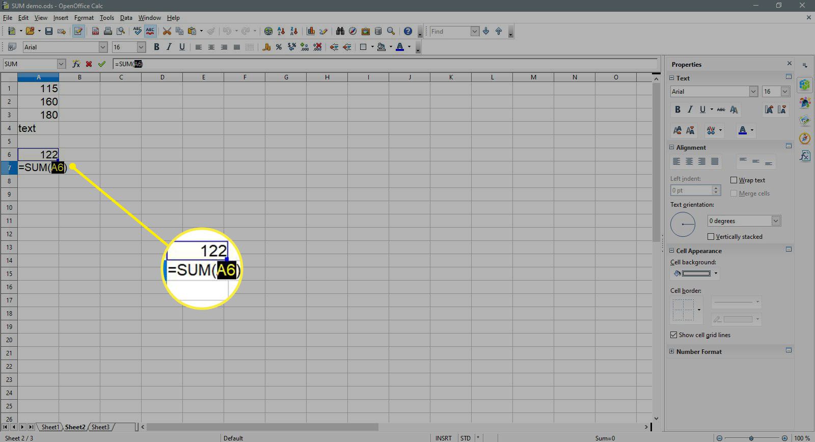The image size is (815, 442).
Task: Select cell A1 containing 115
Action: pos(38,88)
